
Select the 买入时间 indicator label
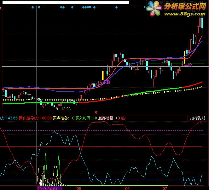point(83,118)
